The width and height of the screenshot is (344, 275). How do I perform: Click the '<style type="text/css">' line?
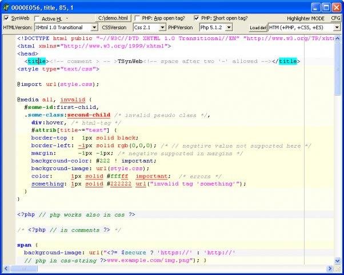click(x=58, y=69)
